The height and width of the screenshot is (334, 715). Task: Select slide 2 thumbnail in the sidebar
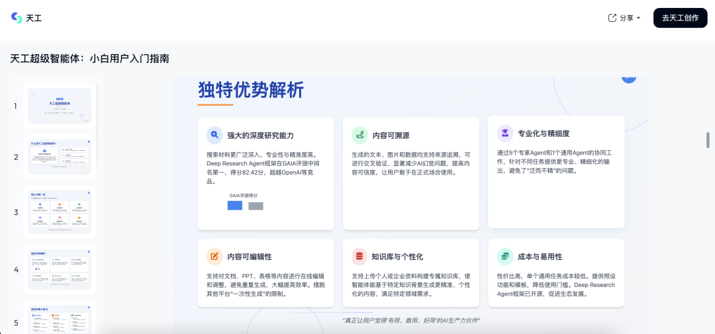click(x=60, y=157)
